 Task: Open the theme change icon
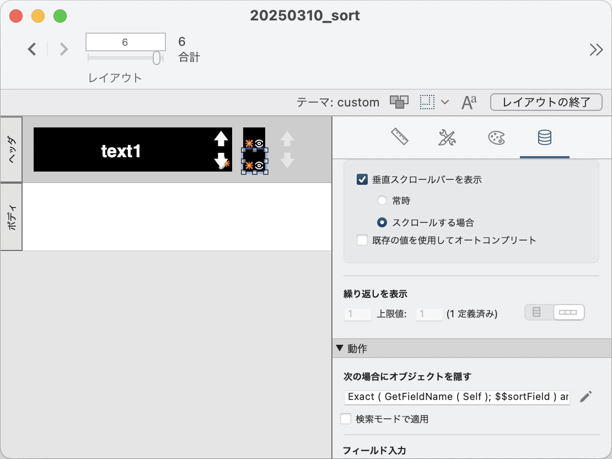click(x=399, y=102)
